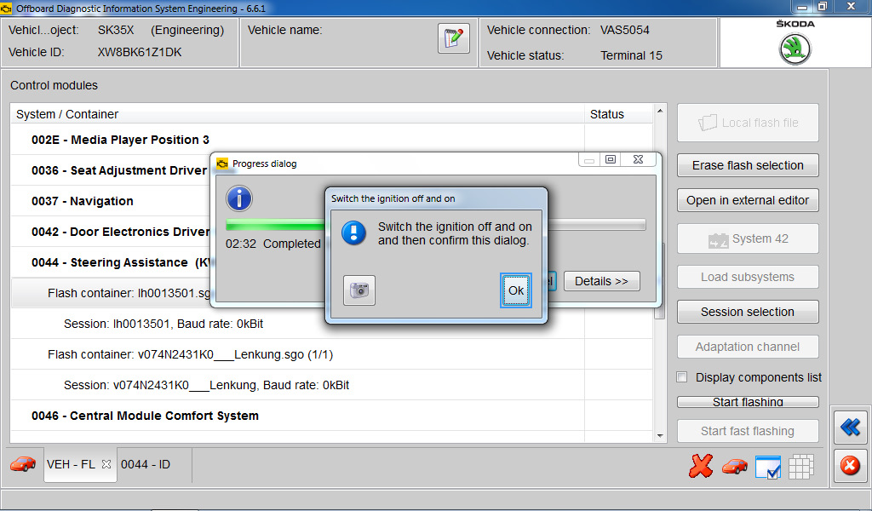Image resolution: width=872 pixels, height=511 pixels.
Task: Close the Progress dialog
Action: (638, 159)
